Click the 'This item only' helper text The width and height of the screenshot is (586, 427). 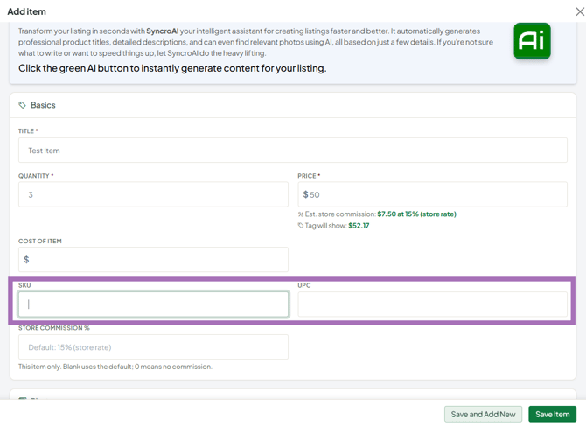click(x=115, y=367)
